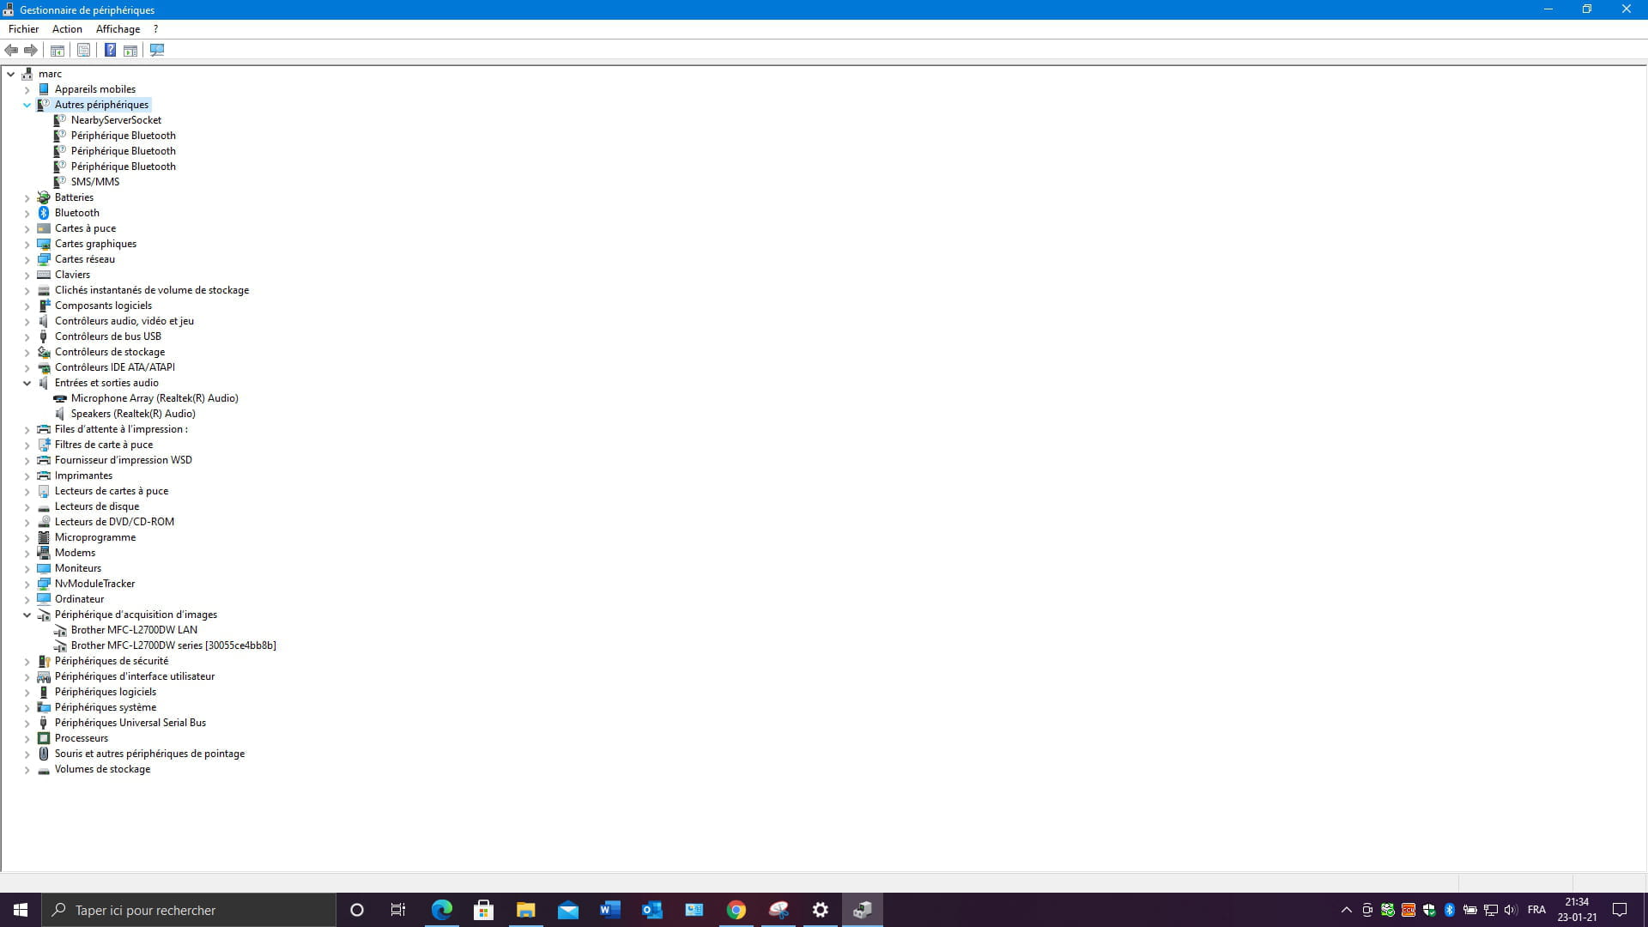Collapse the marc root node
Screen dimensions: 1648x927
[x=11, y=74]
